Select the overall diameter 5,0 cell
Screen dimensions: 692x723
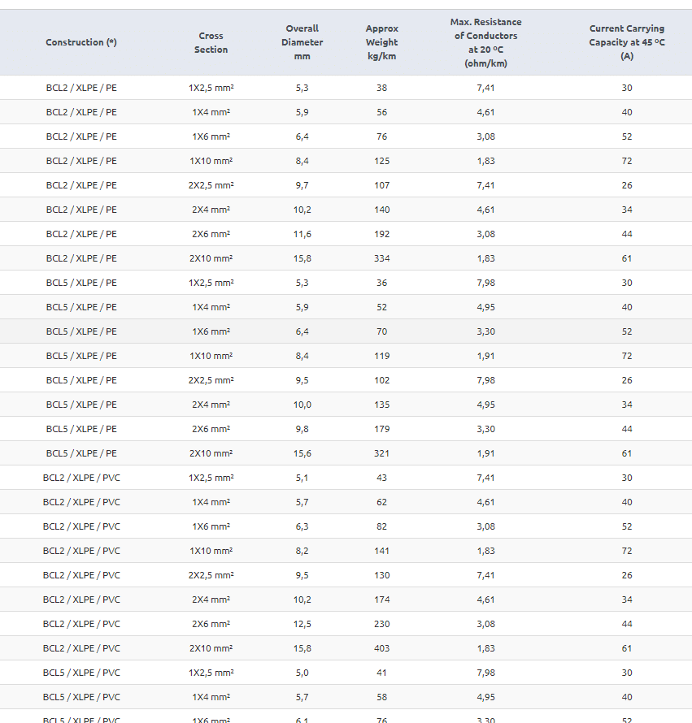point(302,673)
